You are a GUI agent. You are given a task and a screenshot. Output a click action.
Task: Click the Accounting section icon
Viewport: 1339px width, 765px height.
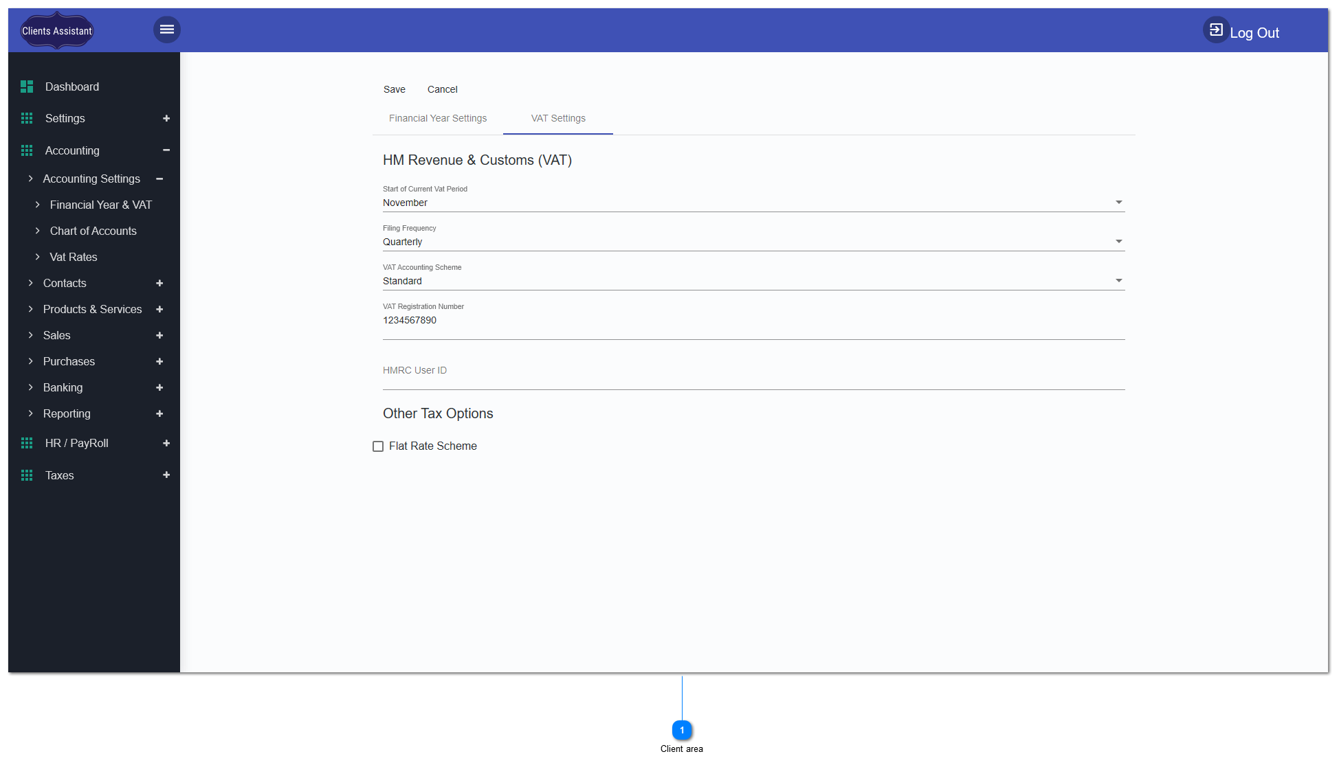tap(27, 150)
